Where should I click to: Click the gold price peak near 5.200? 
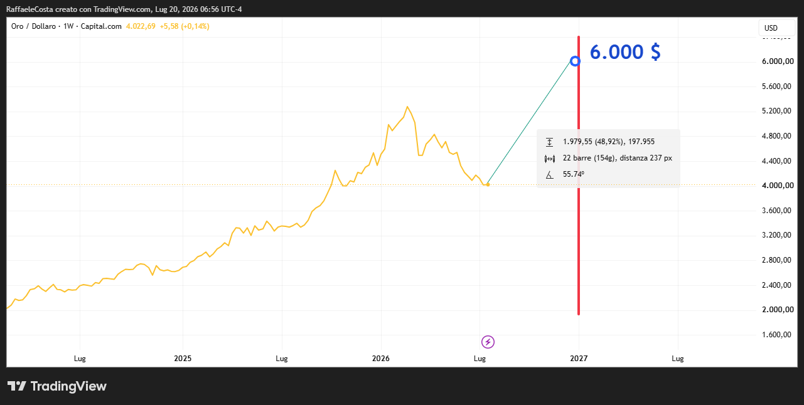pos(407,107)
